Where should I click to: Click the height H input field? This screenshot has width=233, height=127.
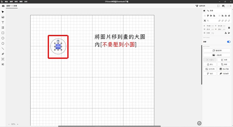pos(222,29)
